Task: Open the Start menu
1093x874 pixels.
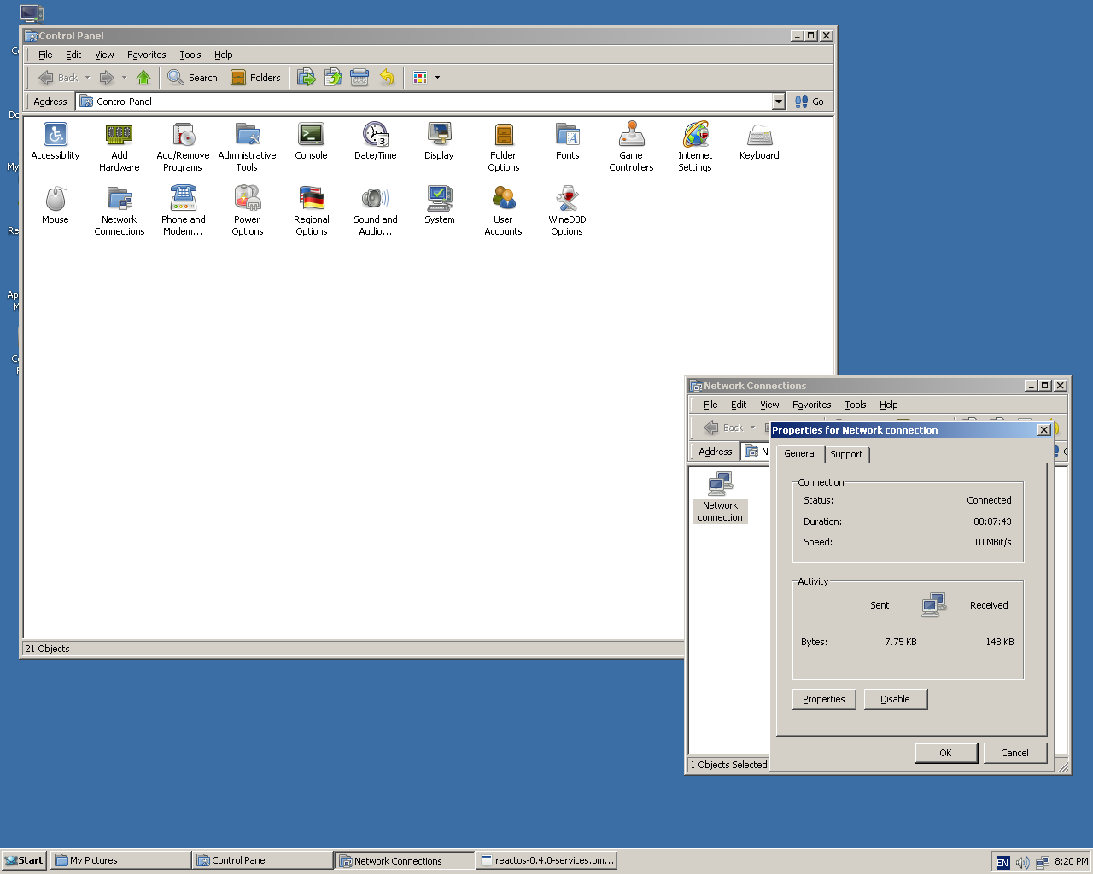Action: (24, 860)
